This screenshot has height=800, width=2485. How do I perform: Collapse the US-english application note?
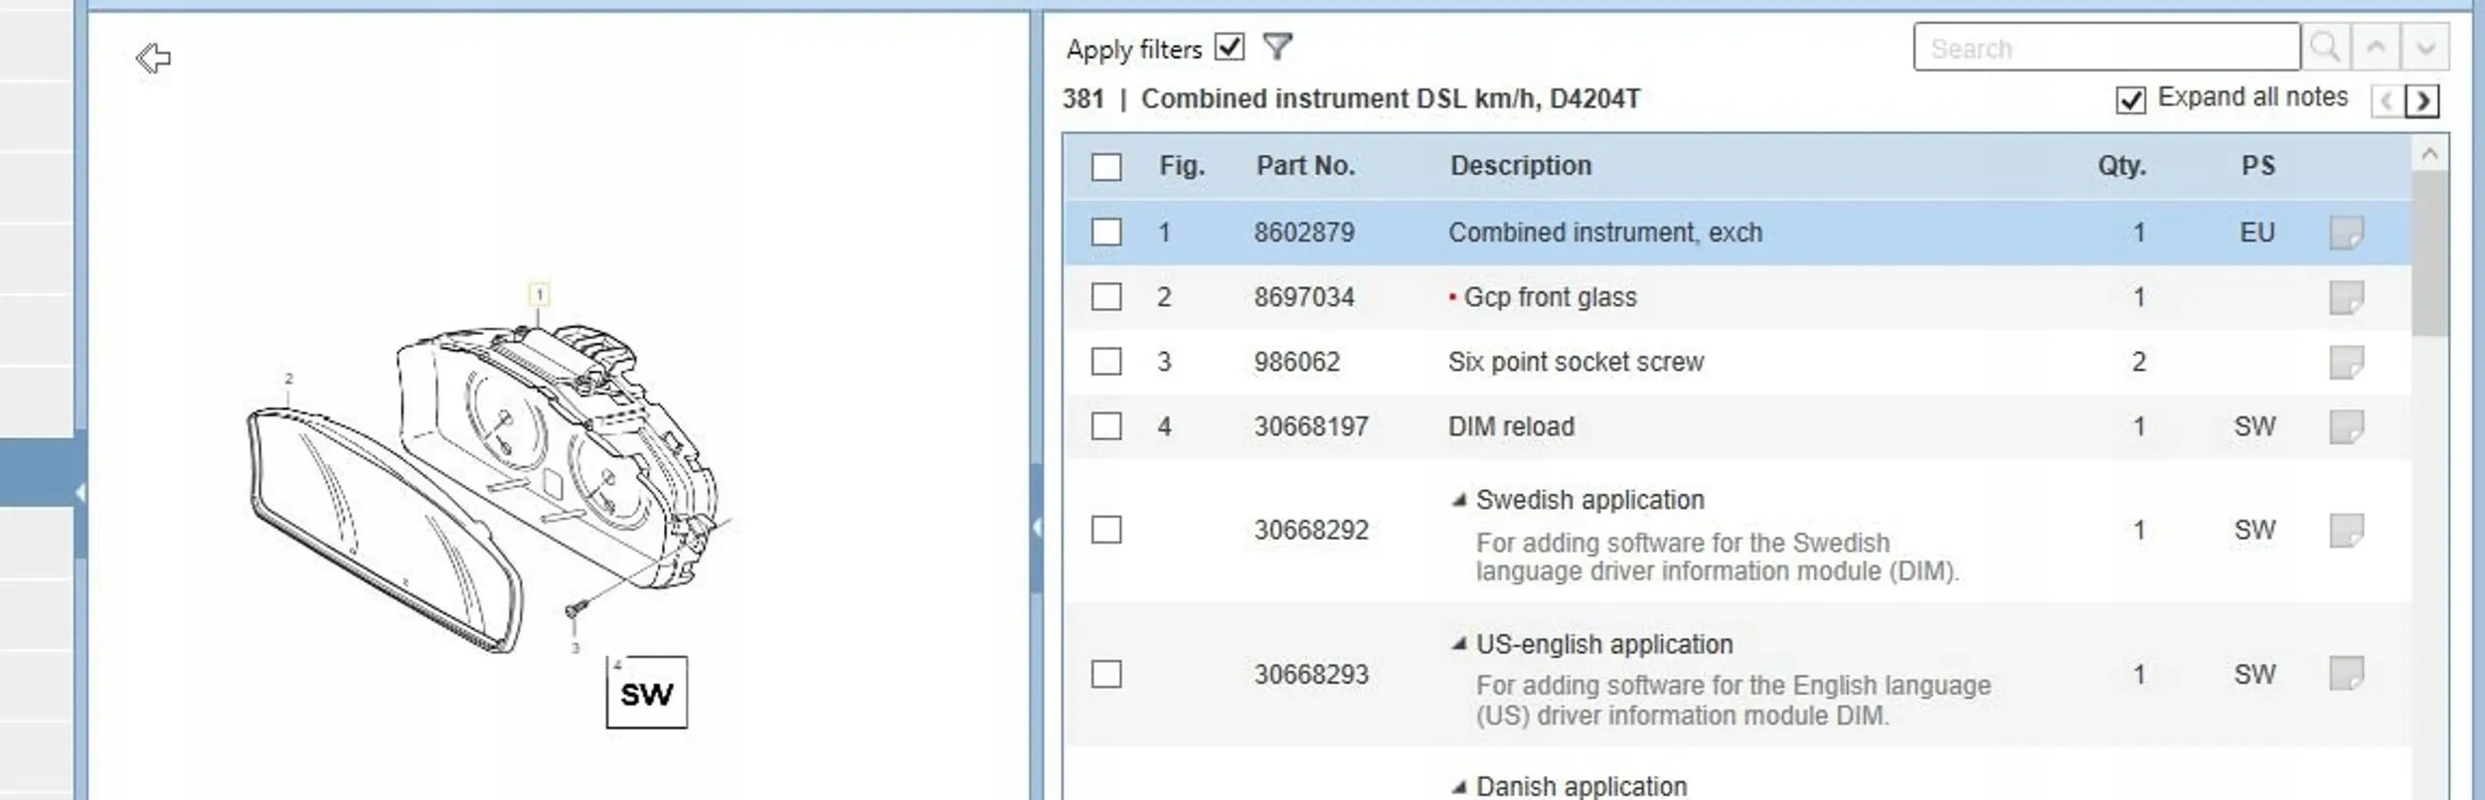point(1458,644)
